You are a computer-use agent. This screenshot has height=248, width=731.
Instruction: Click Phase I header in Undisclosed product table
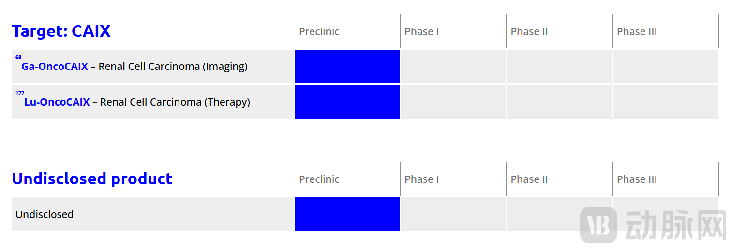click(422, 179)
